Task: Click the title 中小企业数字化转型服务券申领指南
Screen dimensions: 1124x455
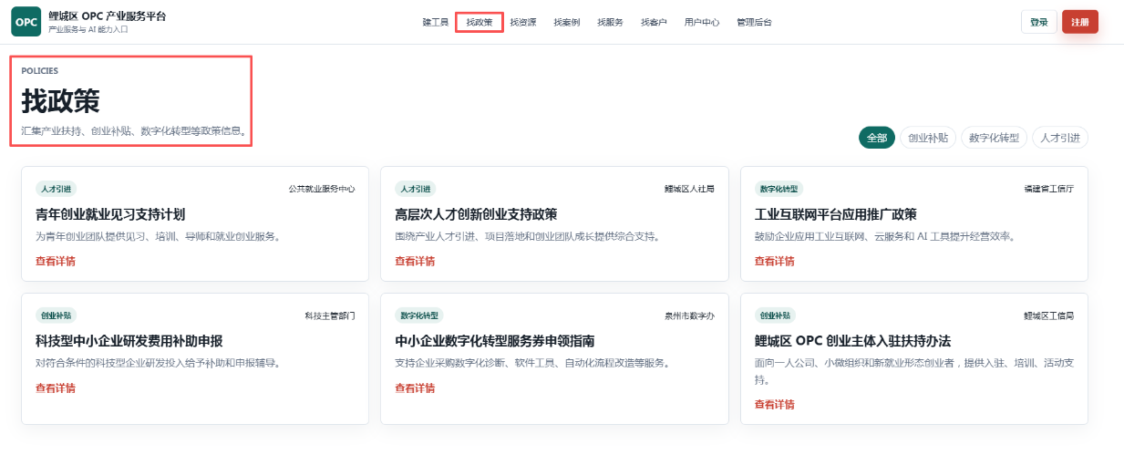Action: [495, 341]
